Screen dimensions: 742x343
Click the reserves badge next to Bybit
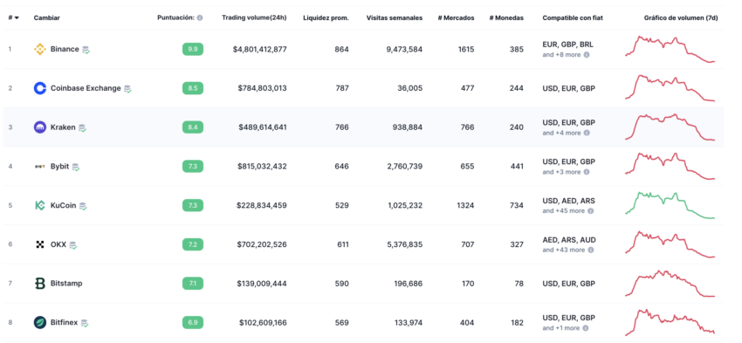pyautogui.click(x=76, y=167)
